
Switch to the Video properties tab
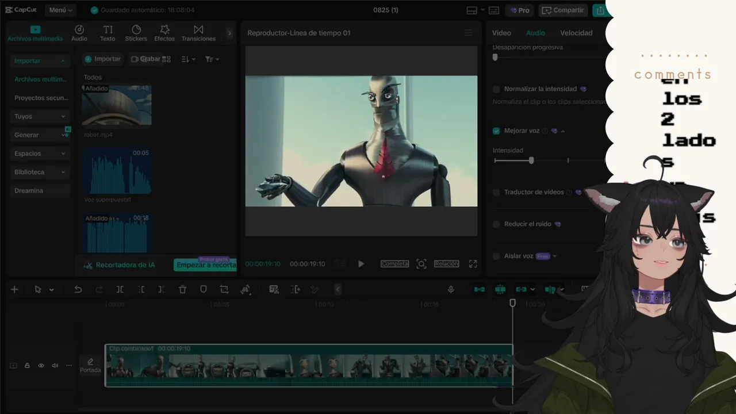[501, 33]
